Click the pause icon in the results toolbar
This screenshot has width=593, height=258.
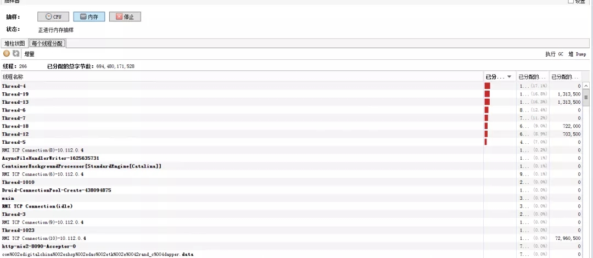coord(7,54)
